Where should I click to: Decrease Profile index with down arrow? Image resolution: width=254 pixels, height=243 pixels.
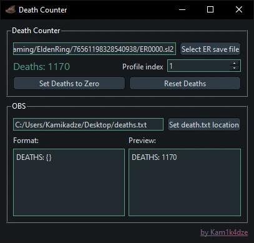point(235,68)
